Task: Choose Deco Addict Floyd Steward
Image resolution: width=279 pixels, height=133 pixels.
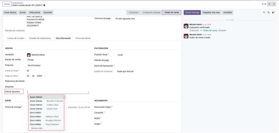Action: click(x=47, y=124)
